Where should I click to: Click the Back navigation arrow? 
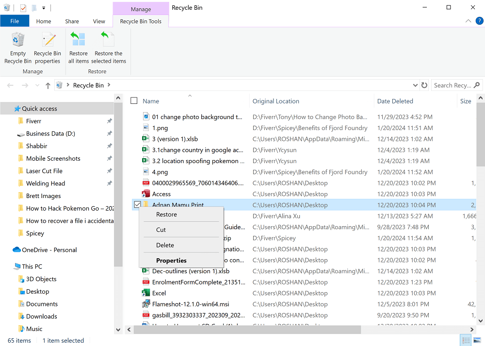pyautogui.click(x=10, y=85)
